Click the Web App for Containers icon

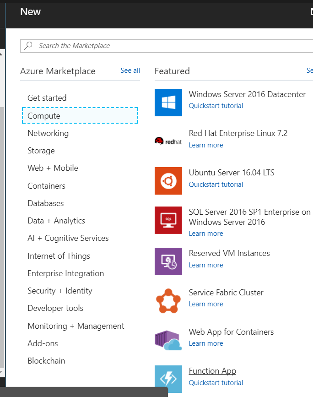click(168, 340)
